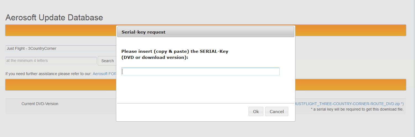Cancel the serial-key request dialog

tap(276, 111)
